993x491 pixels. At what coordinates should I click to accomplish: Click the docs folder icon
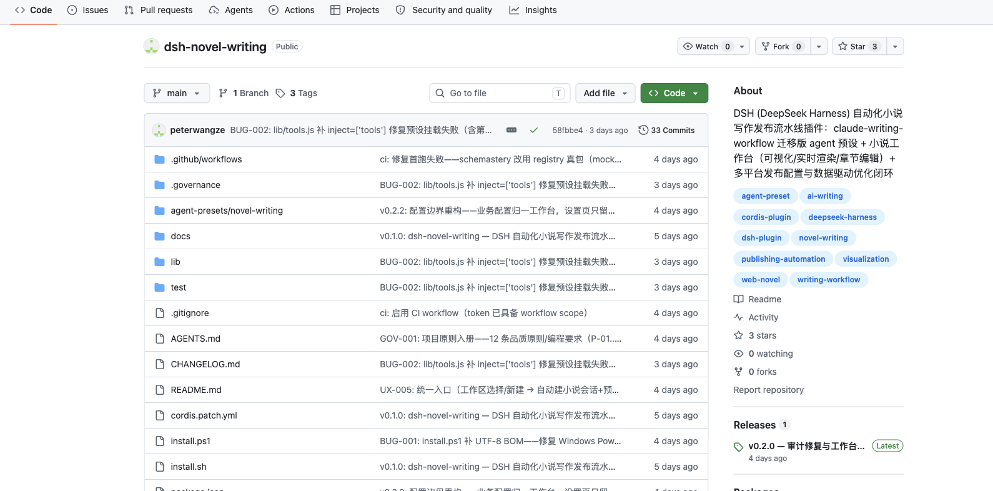[x=159, y=236]
